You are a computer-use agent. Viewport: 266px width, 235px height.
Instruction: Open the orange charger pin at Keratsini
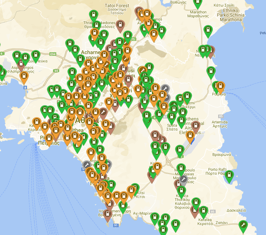[37, 123]
